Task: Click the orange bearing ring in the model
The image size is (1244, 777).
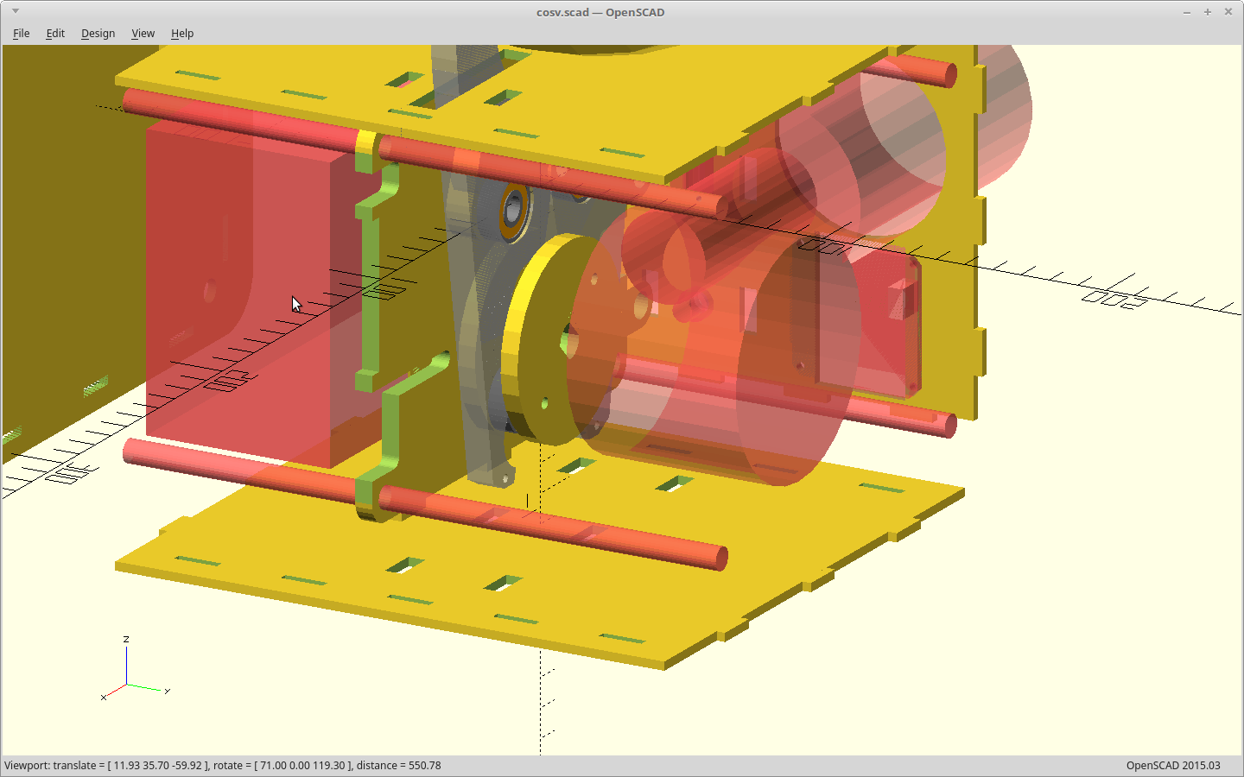Action: [x=513, y=210]
